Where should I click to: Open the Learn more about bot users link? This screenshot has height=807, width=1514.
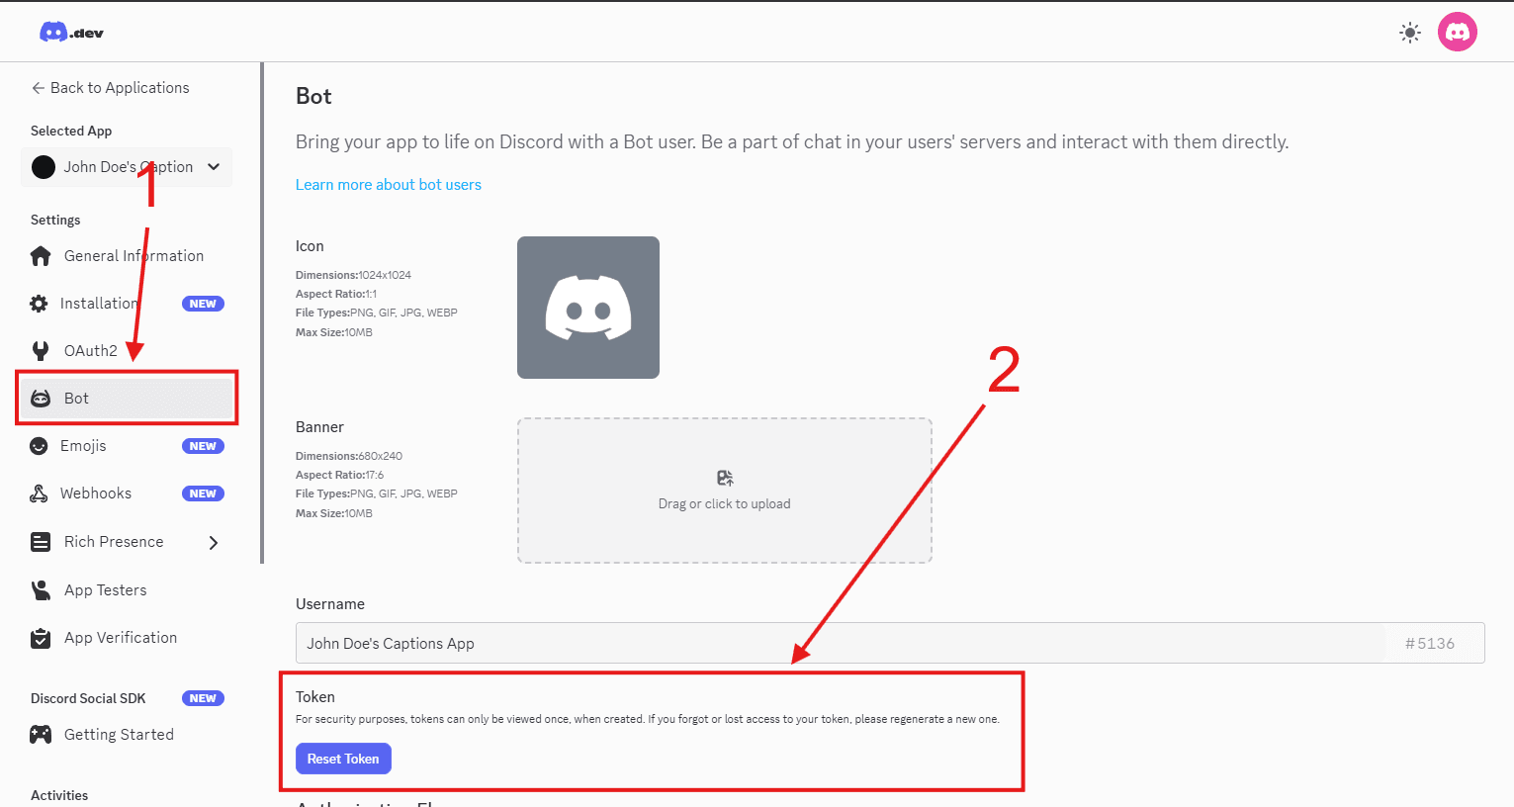388,184
